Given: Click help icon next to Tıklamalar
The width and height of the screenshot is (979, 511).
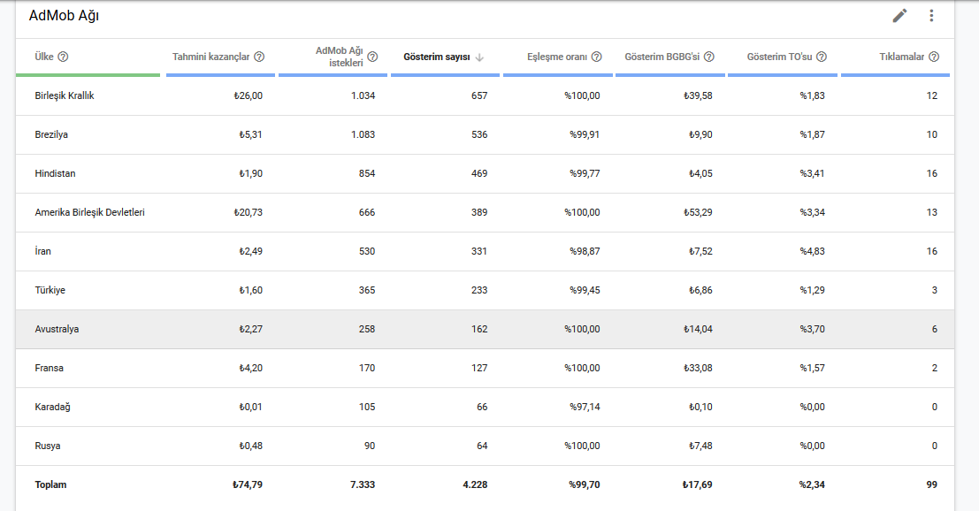Looking at the screenshot, I should click(934, 57).
